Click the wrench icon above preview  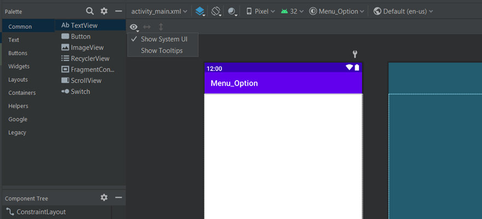[355, 54]
